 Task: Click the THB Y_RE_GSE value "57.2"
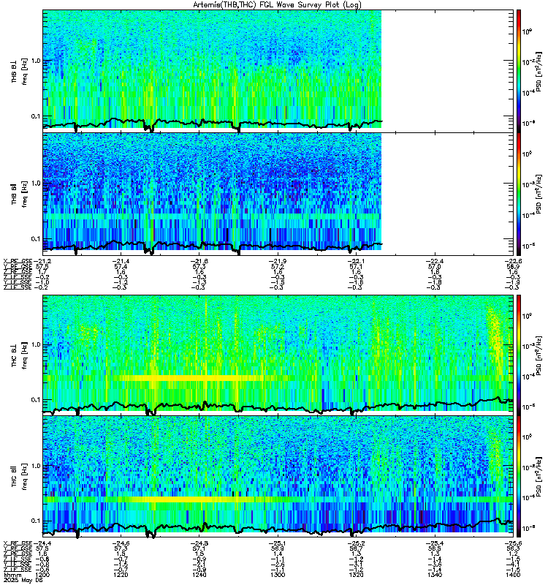click(x=278, y=267)
